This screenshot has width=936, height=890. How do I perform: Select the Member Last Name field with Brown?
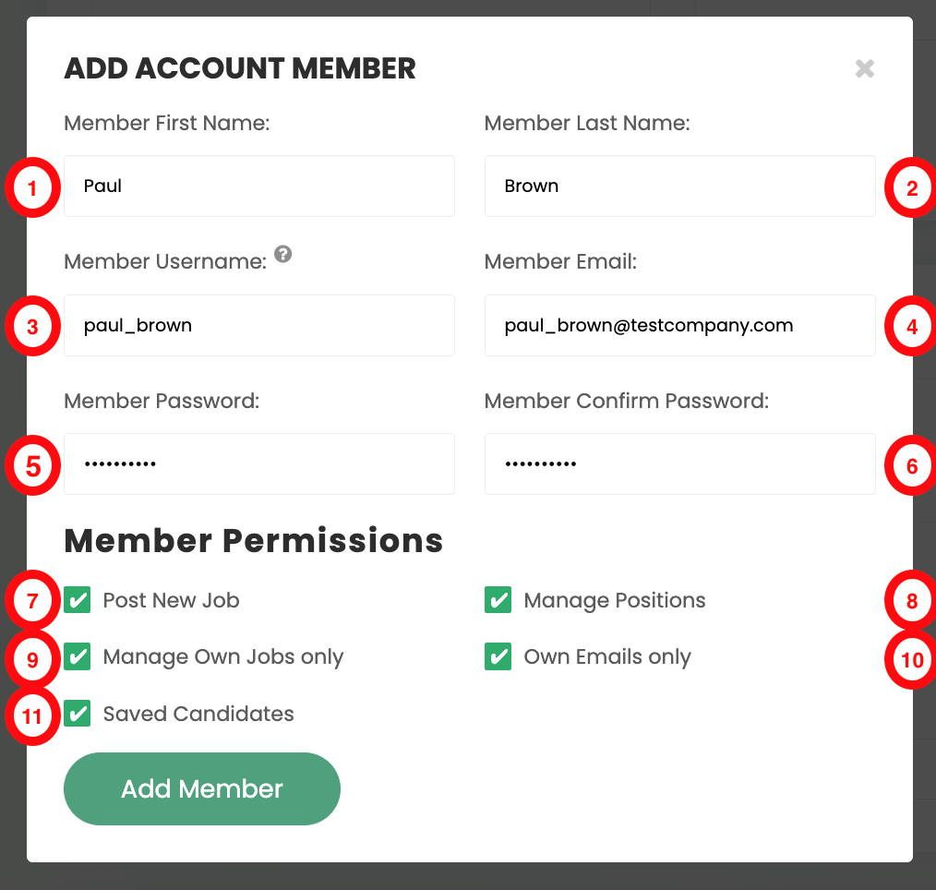[680, 186]
